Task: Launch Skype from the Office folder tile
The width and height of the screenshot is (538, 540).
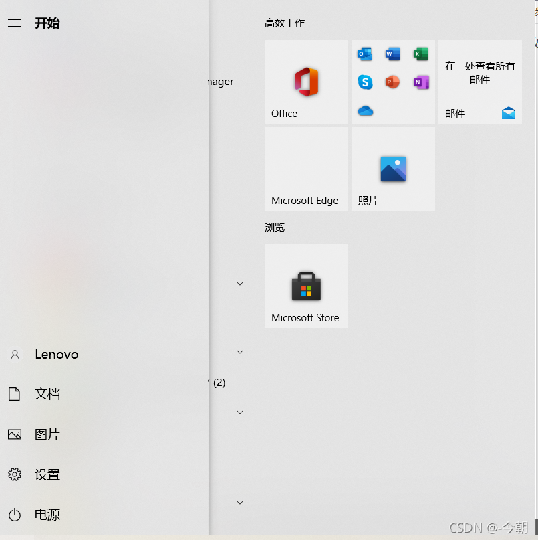Action: coord(365,82)
